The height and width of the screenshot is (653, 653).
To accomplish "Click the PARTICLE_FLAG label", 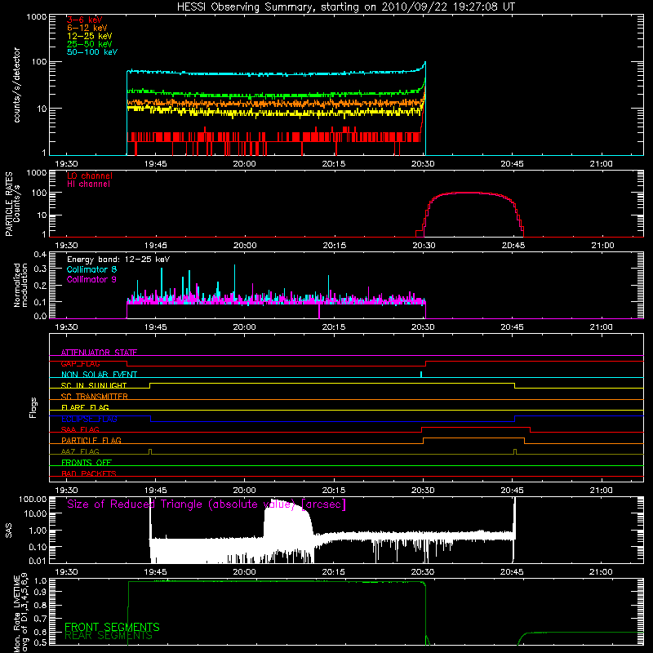I will (91, 440).
